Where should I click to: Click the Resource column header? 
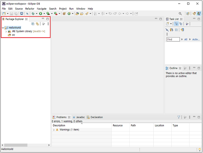(x=120, y=125)
